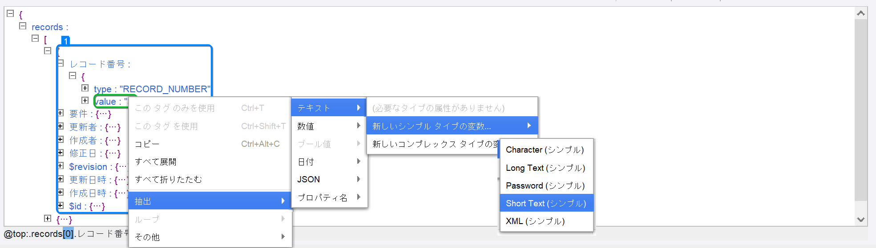
Task: Expand the 作成者 node
Action: 61,139
